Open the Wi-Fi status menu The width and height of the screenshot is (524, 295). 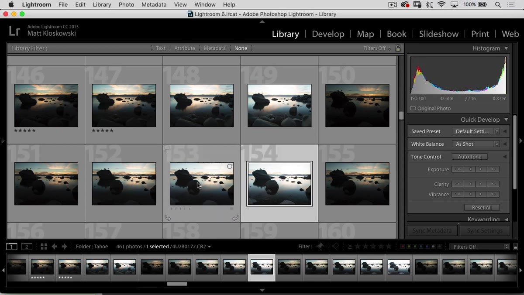[441, 5]
